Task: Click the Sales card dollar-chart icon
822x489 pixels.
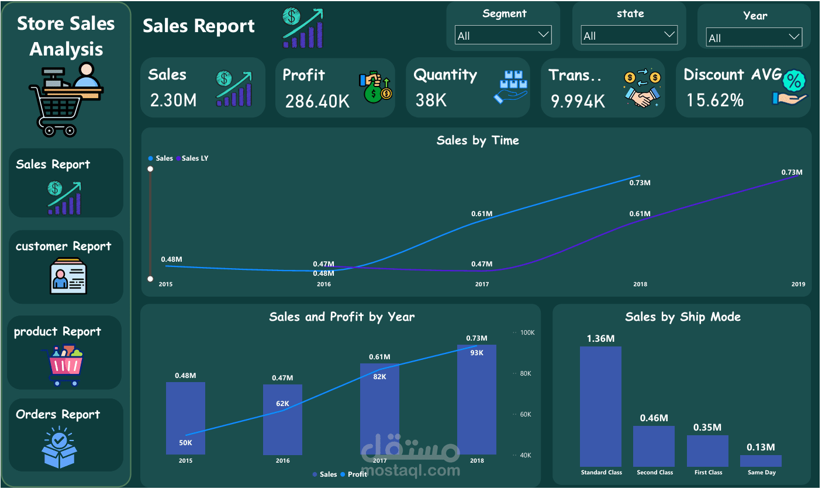Action: 234,89
